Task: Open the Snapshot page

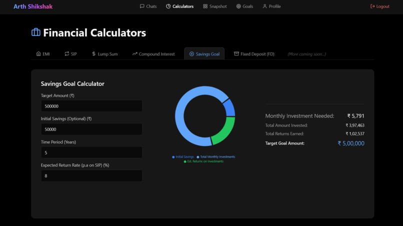Action: coord(215,6)
